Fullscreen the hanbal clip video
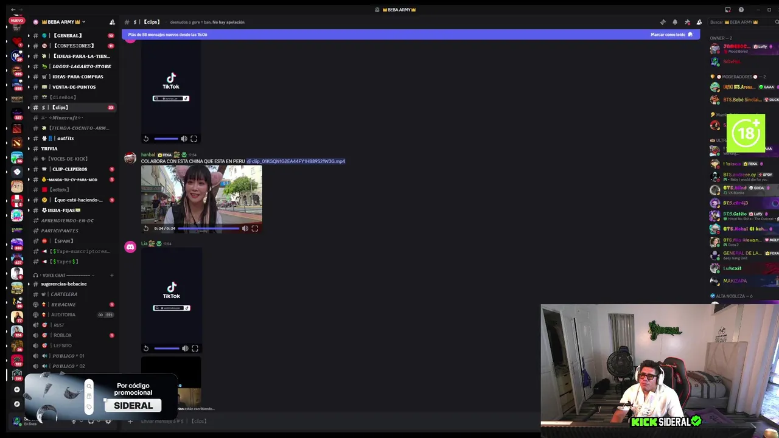This screenshot has height=438, width=779. click(x=255, y=229)
